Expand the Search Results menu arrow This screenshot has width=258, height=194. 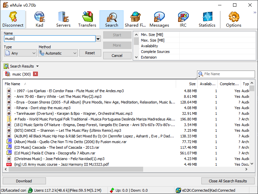pos(38,66)
